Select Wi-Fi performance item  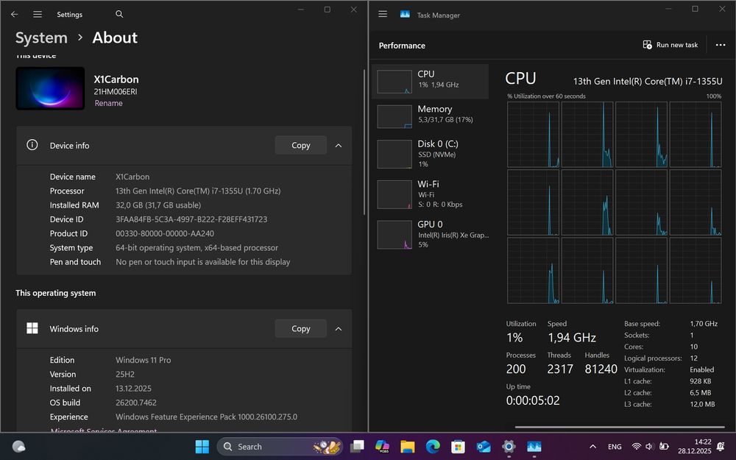pos(430,194)
